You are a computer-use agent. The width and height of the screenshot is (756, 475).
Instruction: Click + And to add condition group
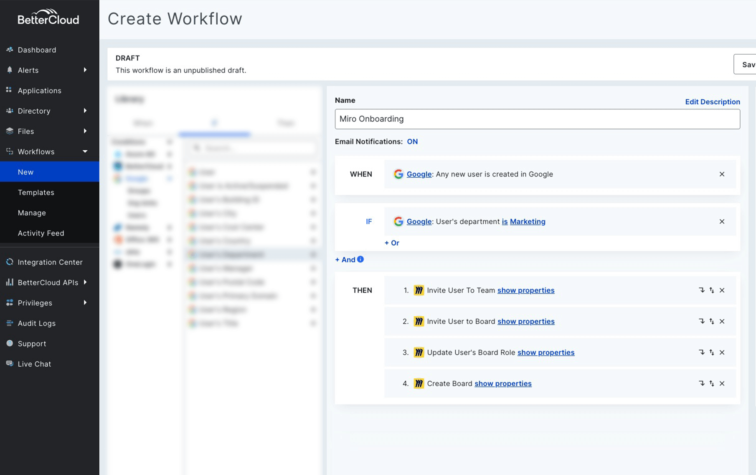345,260
